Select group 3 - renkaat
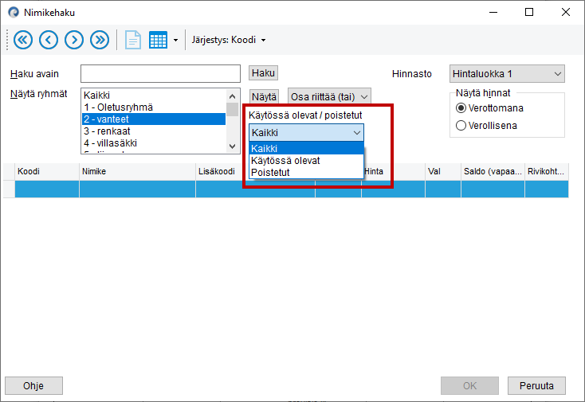The height and width of the screenshot is (402, 585). point(154,131)
